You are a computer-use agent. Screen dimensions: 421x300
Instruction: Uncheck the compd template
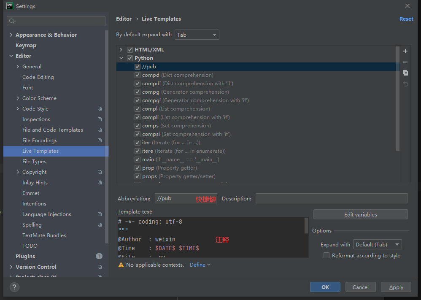click(x=137, y=75)
